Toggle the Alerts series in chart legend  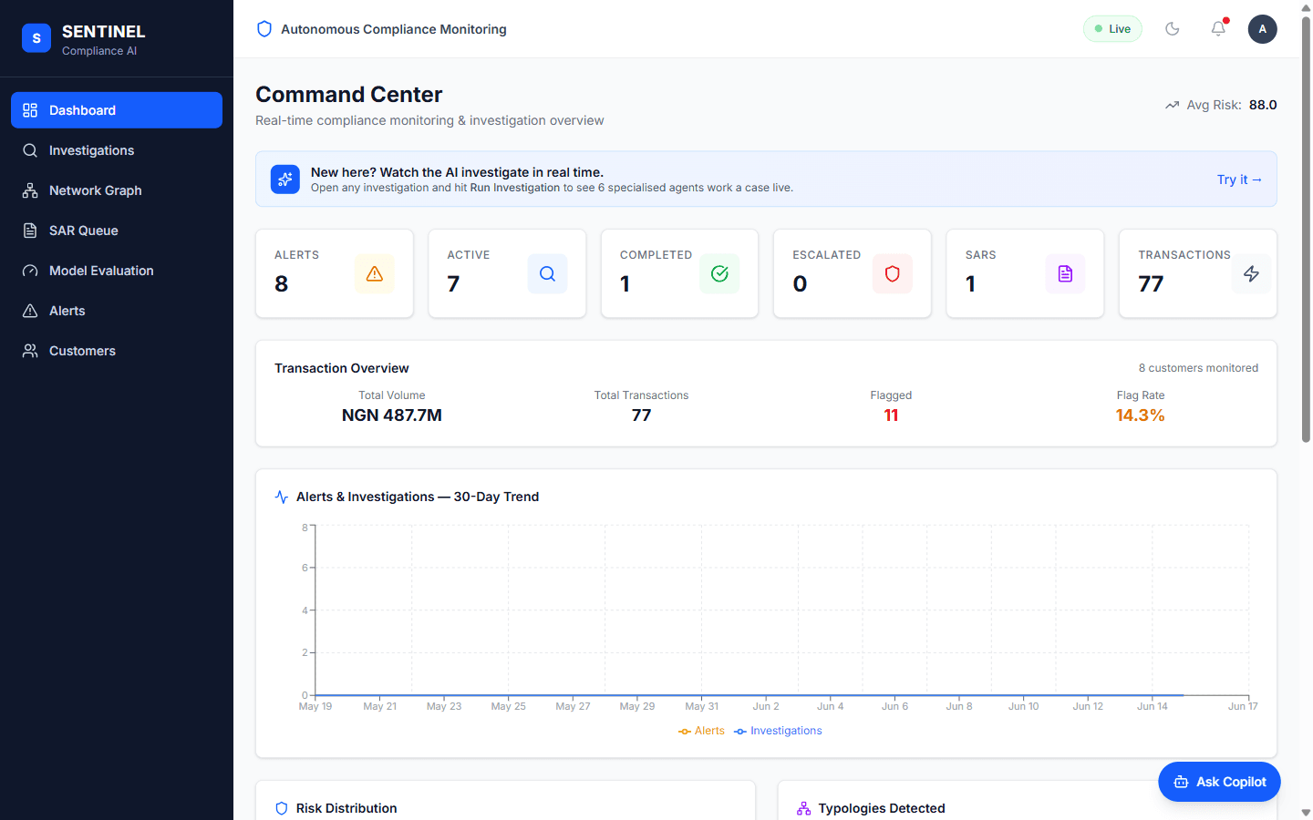pyautogui.click(x=701, y=731)
